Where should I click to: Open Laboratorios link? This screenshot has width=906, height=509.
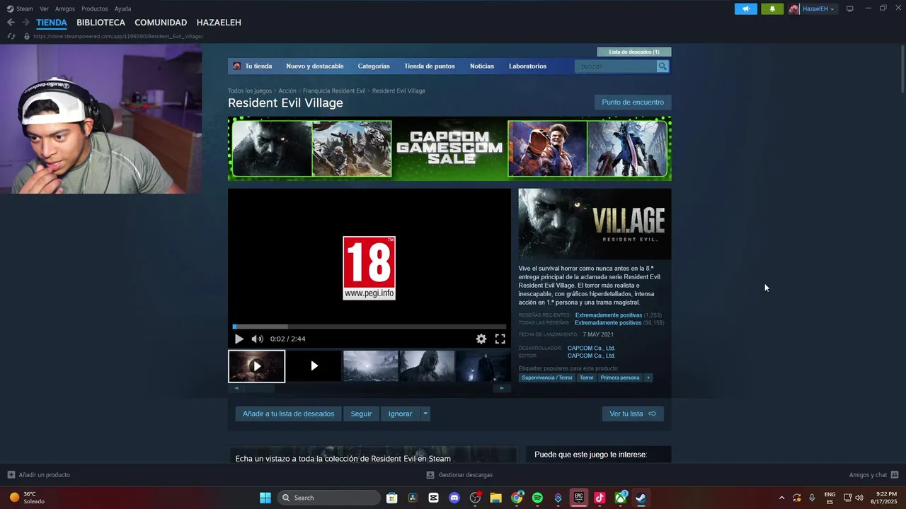point(527,66)
